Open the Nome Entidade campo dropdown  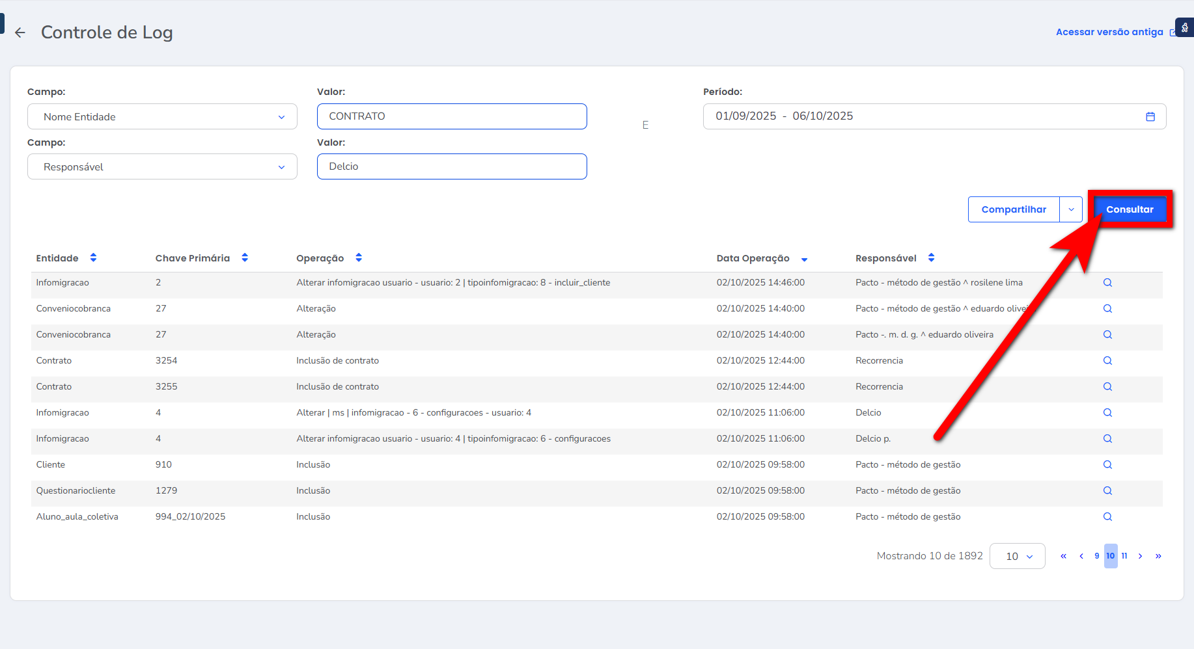click(x=162, y=117)
